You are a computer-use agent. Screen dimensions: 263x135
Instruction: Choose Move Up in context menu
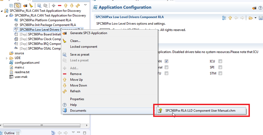(x=110, y=80)
